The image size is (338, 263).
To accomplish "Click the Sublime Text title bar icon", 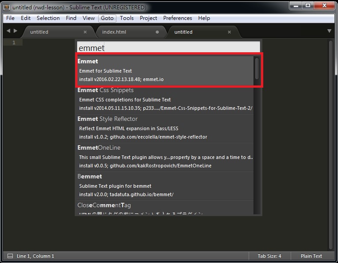I will (x=6, y=7).
